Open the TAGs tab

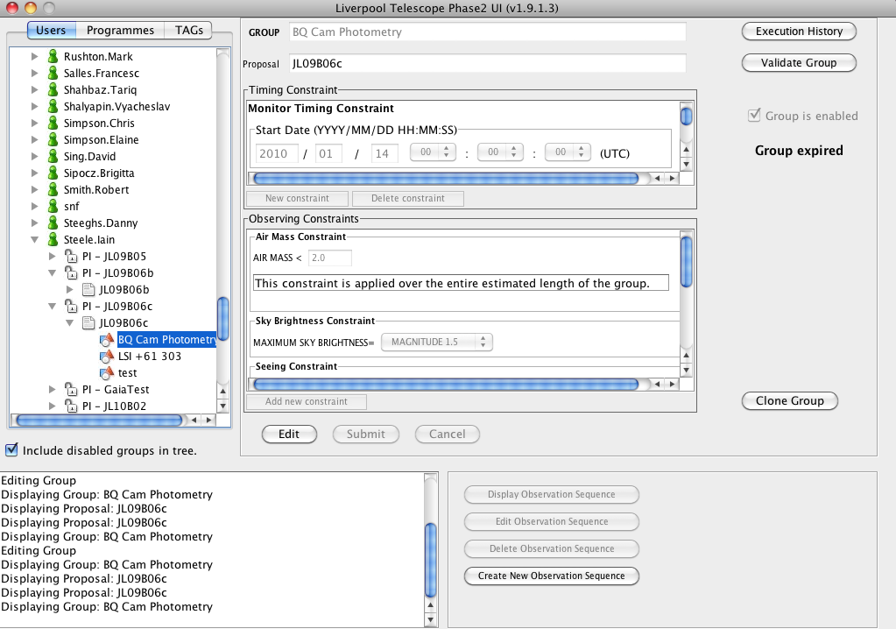188,31
